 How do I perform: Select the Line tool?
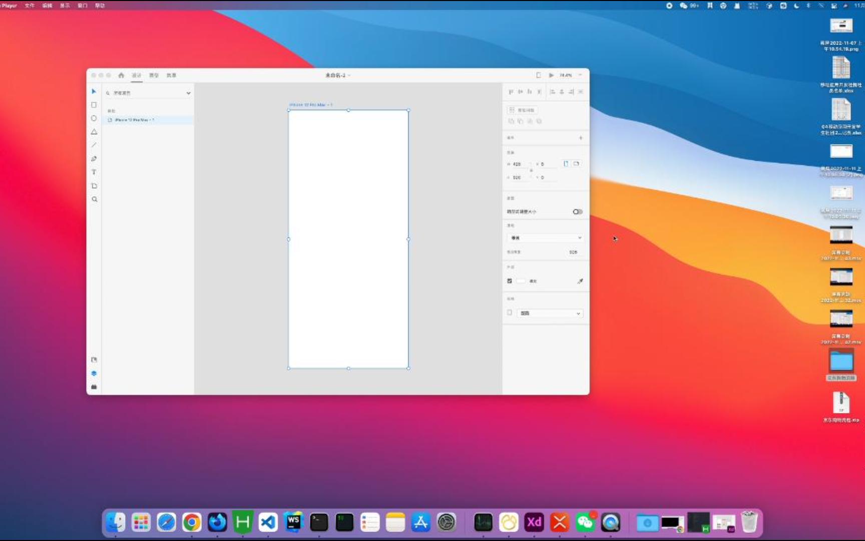[x=94, y=145]
